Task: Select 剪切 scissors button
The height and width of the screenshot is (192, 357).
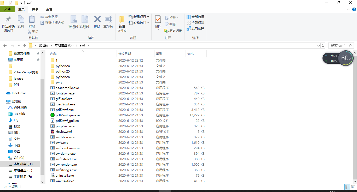Action: coord(33,32)
